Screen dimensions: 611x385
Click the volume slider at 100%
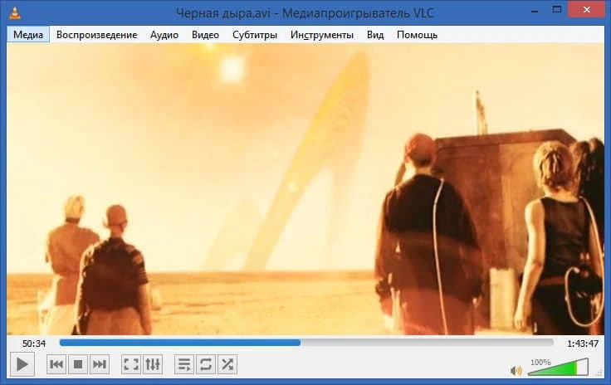coord(558,368)
